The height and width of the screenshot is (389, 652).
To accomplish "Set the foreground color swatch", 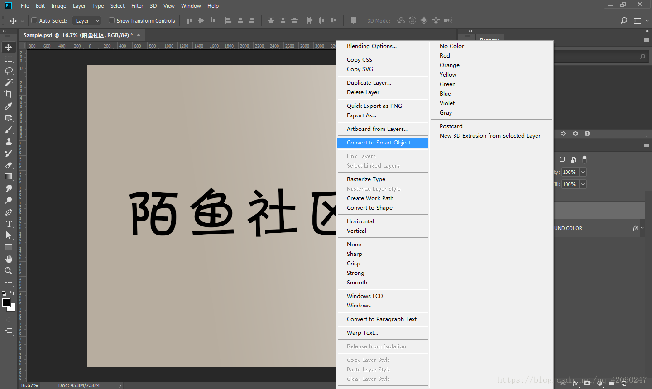I will [x=6, y=302].
